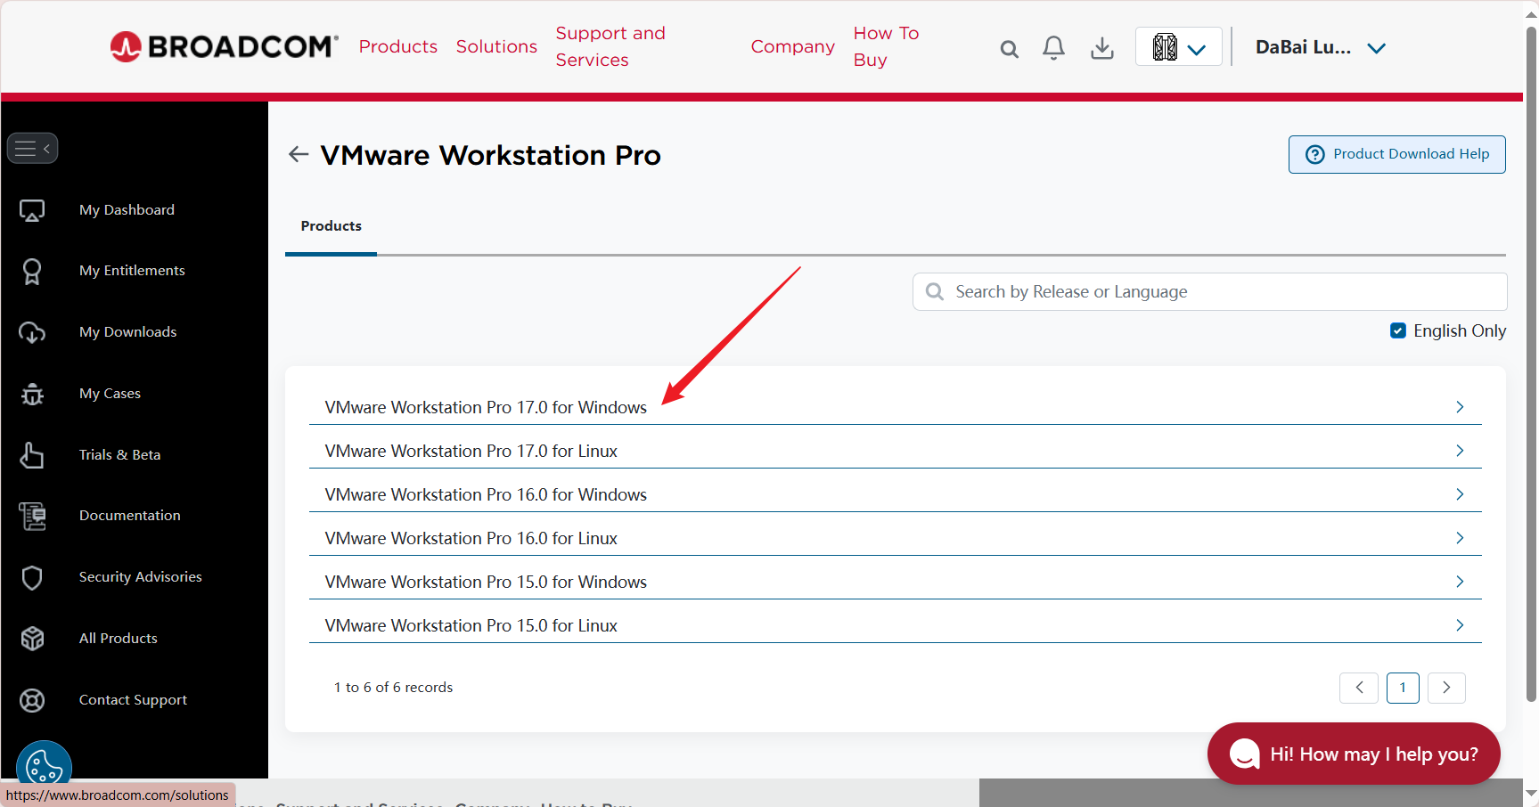Open Contact Support sidebar link
Image resolution: width=1539 pixels, height=807 pixels.
click(x=133, y=700)
